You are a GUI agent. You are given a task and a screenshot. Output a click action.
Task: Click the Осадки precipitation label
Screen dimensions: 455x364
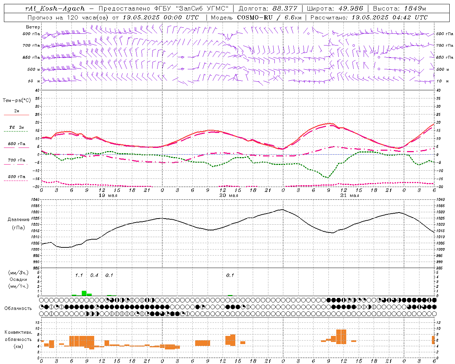click(x=18, y=279)
